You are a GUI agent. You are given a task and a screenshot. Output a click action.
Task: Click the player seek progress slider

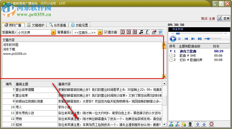pos(199,34)
